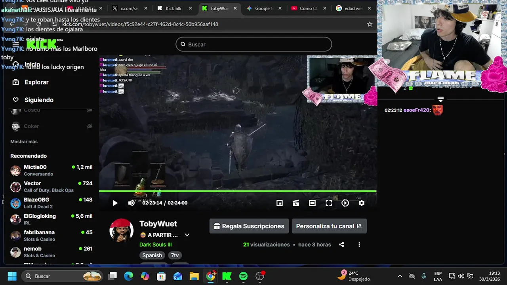
Task: Open recommended channel Mictia00
Action: click(x=51, y=170)
